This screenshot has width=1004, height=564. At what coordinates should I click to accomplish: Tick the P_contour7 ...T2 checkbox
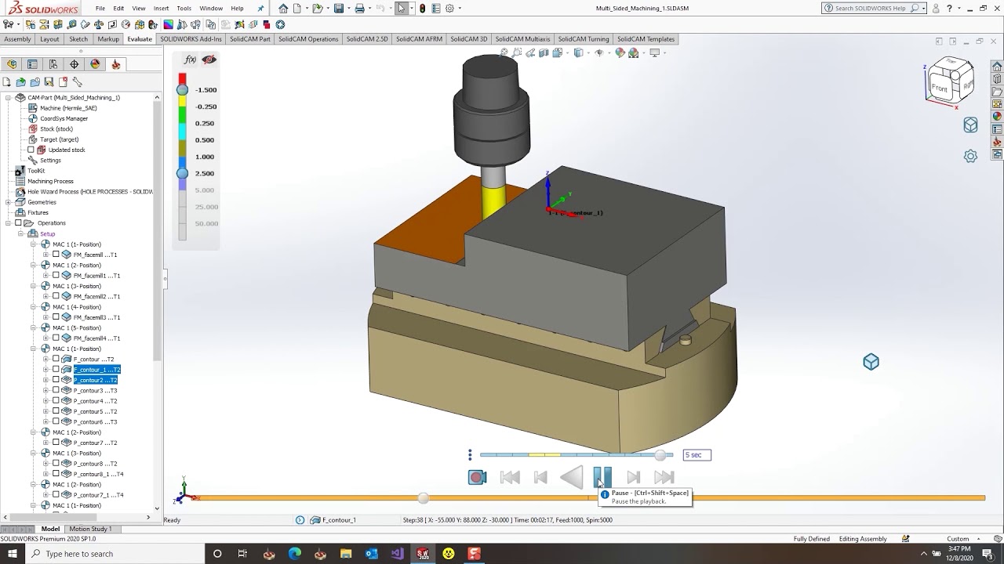pos(56,443)
